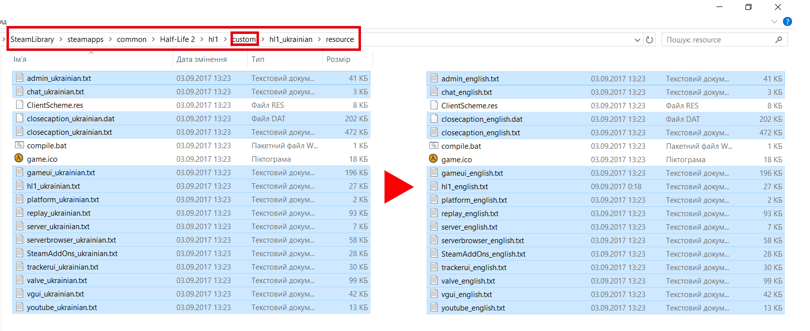Select the server_ukrainian.txt file name
The width and height of the screenshot is (810, 331).
click(x=58, y=227)
